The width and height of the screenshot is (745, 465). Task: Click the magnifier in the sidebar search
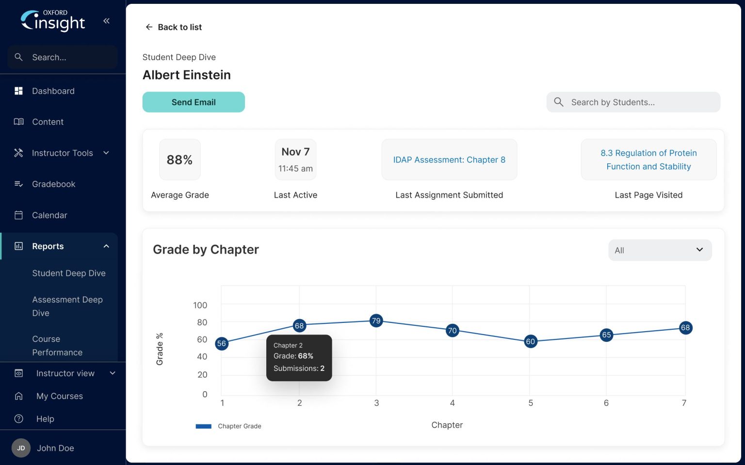pyautogui.click(x=19, y=57)
